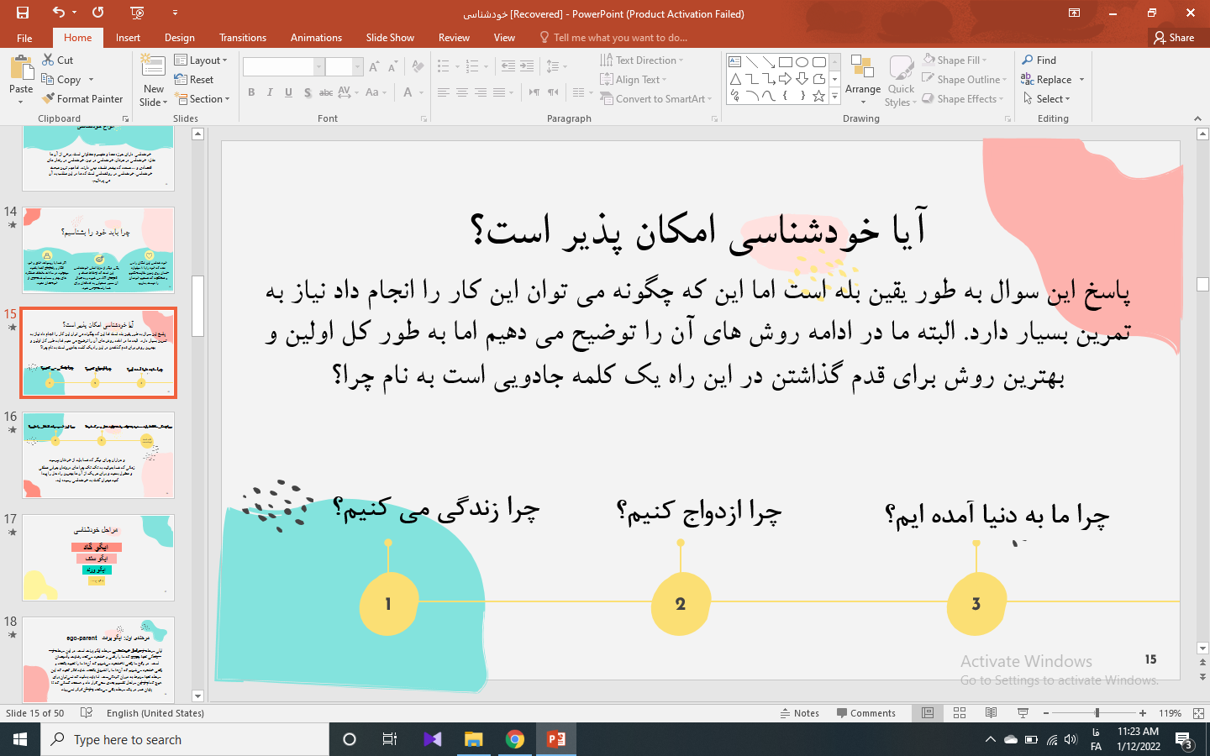Expand the Section dropdown menu

click(x=201, y=99)
